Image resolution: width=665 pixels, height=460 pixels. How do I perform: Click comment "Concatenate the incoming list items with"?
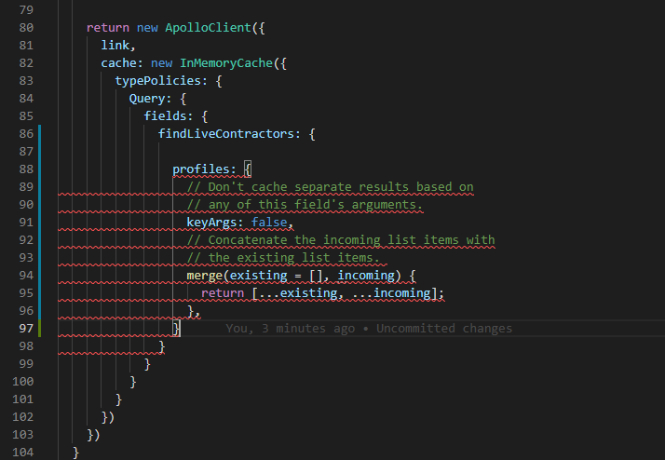point(341,240)
